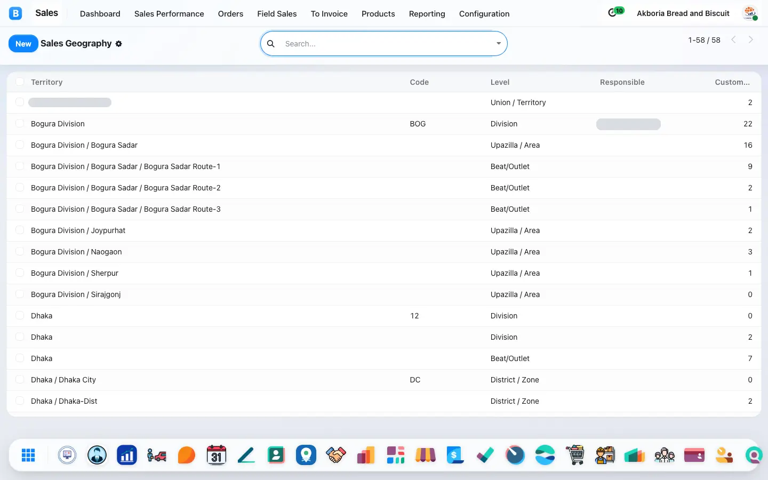Click the 1-58 / 58 pager counter
The width and height of the screenshot is (768, 480).
coord(704,40)
